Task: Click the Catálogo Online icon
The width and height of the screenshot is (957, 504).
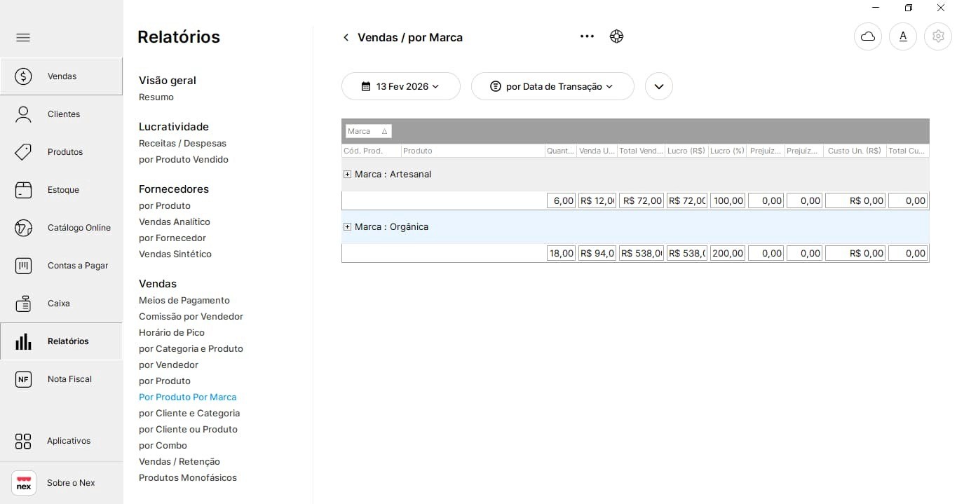Action: coord(23,228)
